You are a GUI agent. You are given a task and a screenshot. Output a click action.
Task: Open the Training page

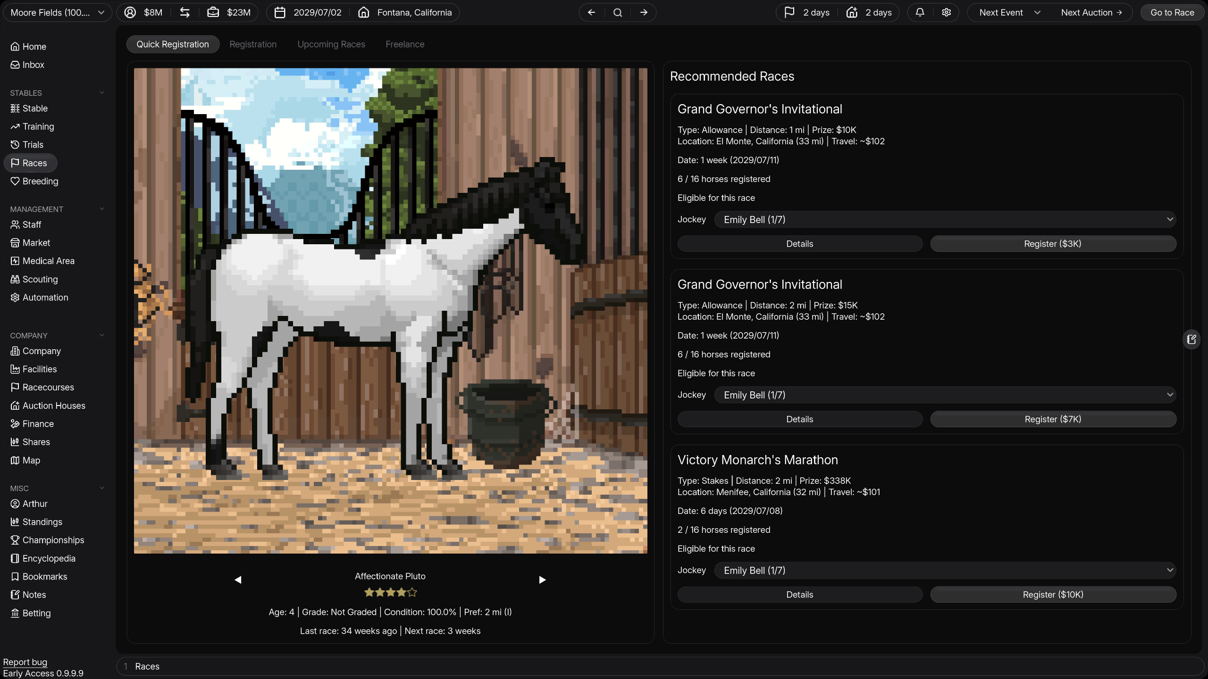click(32, 126)
